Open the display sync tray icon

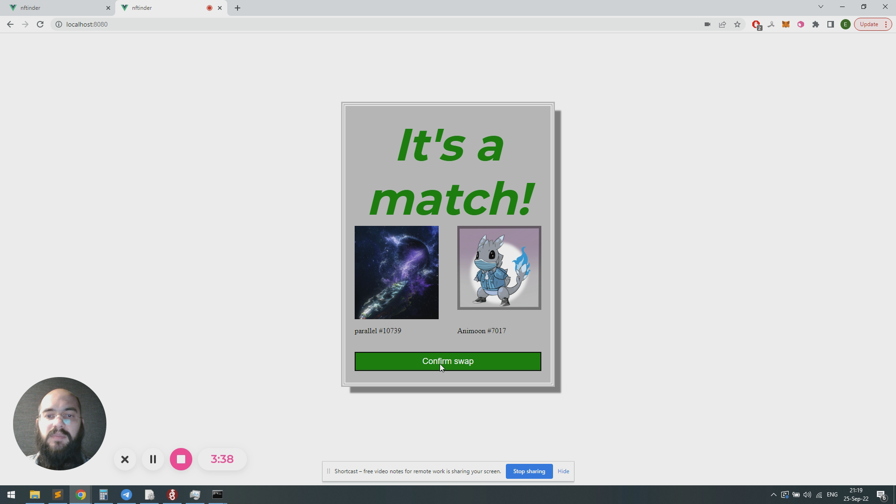coord(784,495)
